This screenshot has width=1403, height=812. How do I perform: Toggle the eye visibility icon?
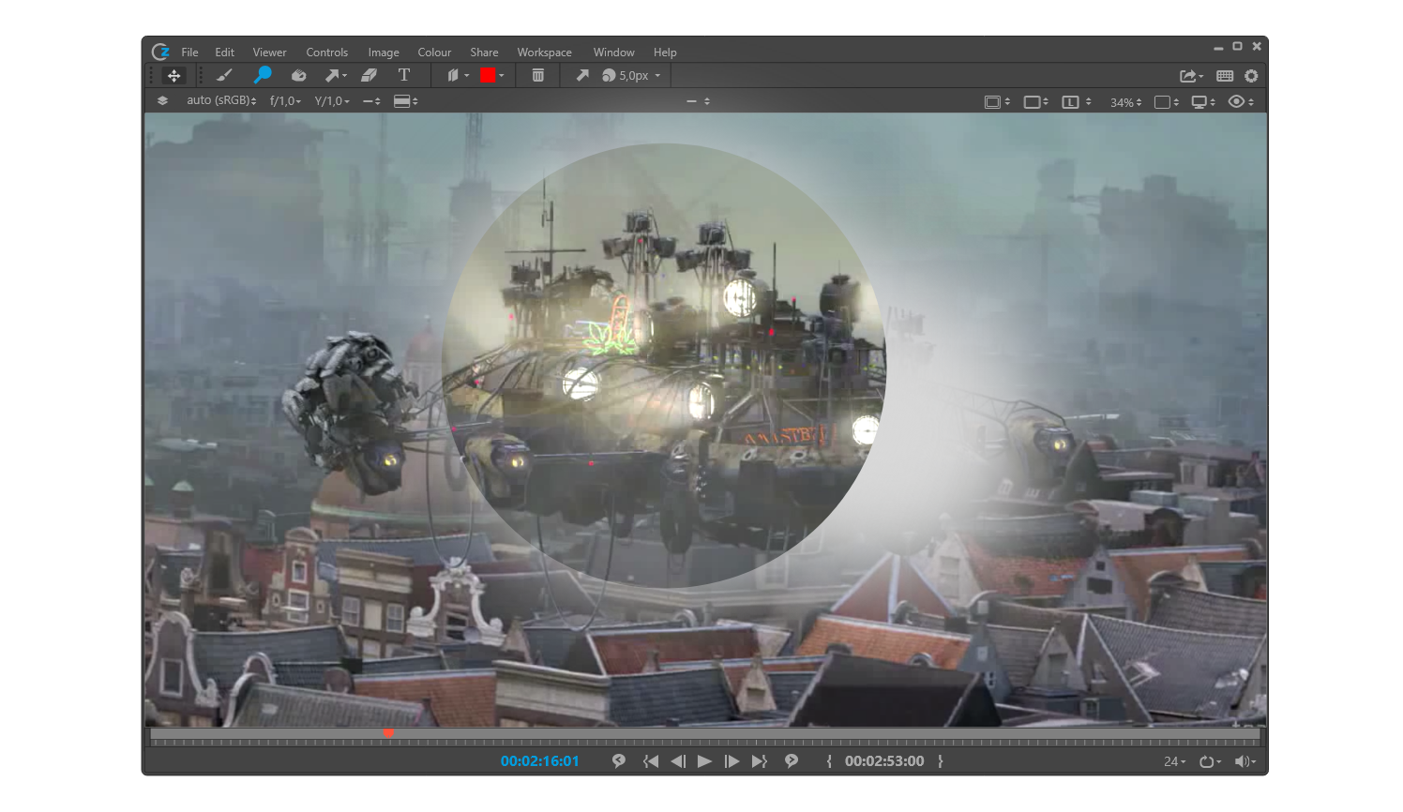coord(1237,101)
